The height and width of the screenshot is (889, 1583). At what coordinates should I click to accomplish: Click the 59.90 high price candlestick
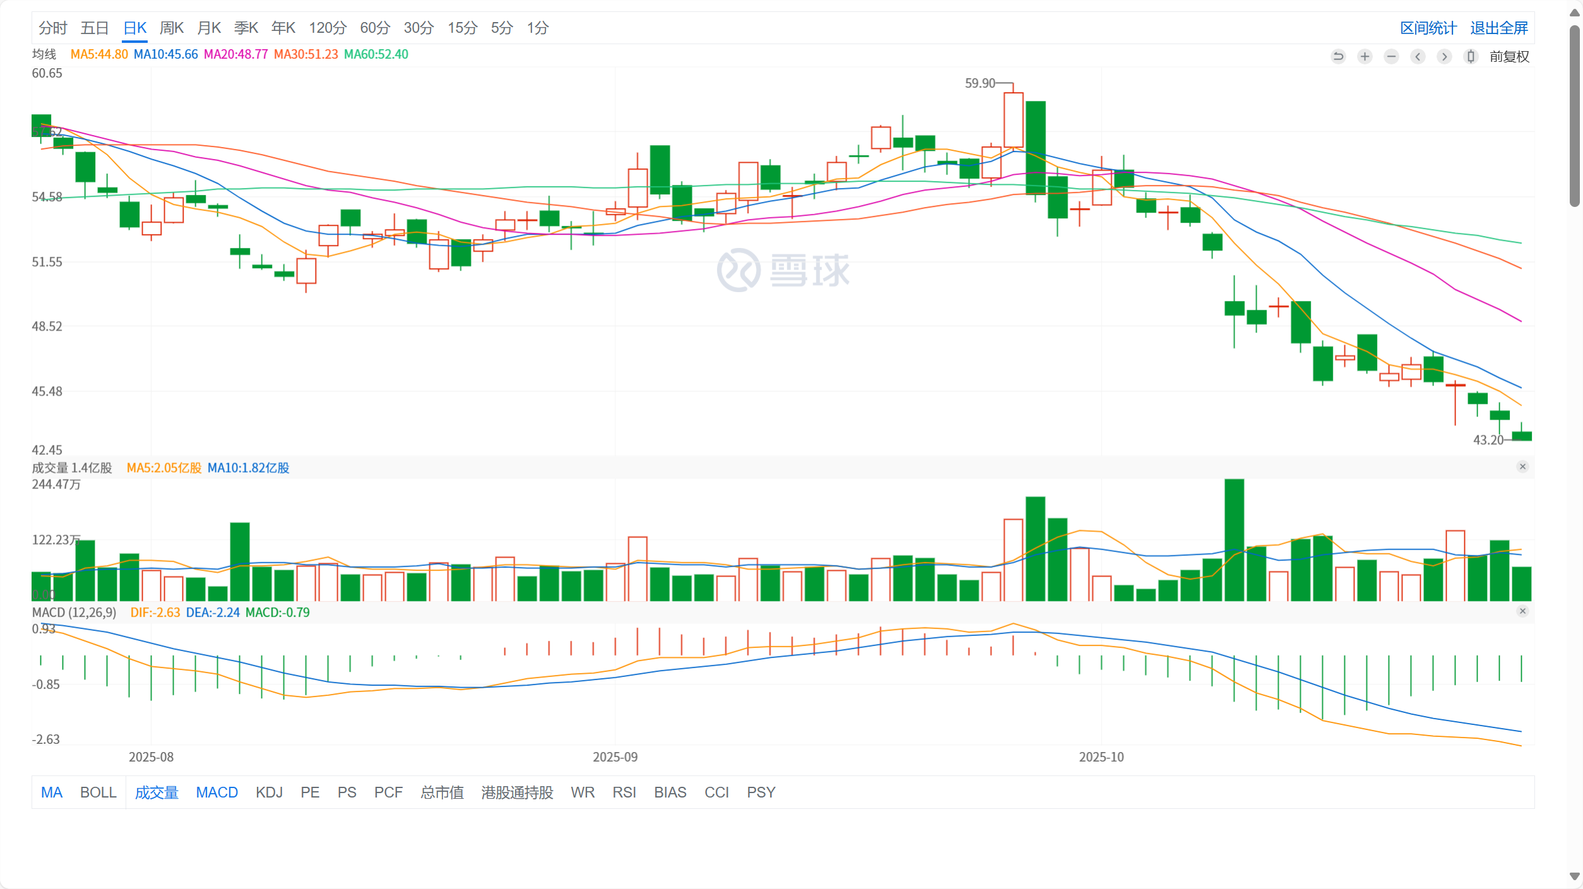click(x=1013, y=120)
